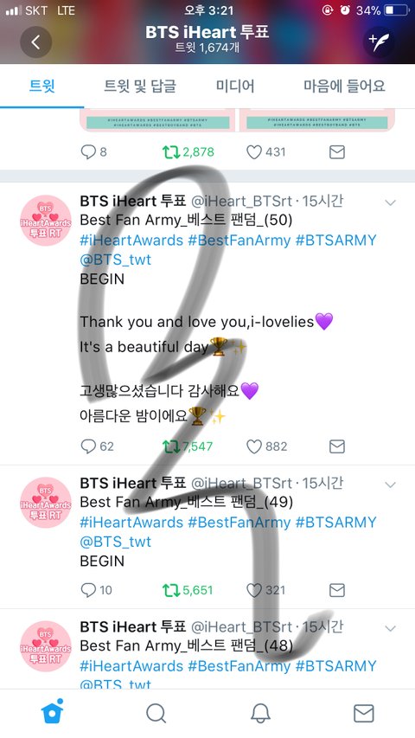Open the Search magnifier in bottom bar
Viewport: 415px width, 738px height.
pyautogui.click(x=156, y=714)
